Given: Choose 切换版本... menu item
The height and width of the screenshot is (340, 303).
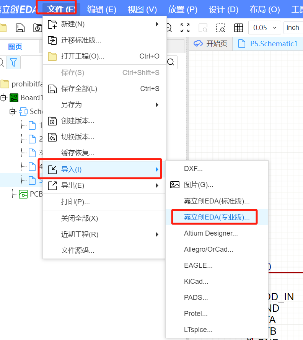Looking at the screenshot, I should click(x=104, y=137).
